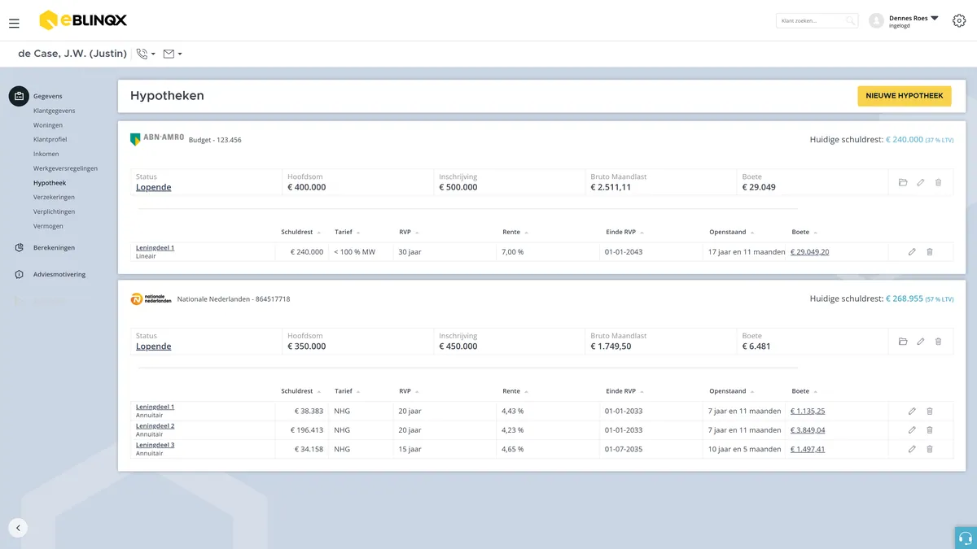The height and width of the screenshot is (549, 977).
Task: Edit the Nationale Nederlanden mortgage with the pencil icon
Action: (921, 342)
